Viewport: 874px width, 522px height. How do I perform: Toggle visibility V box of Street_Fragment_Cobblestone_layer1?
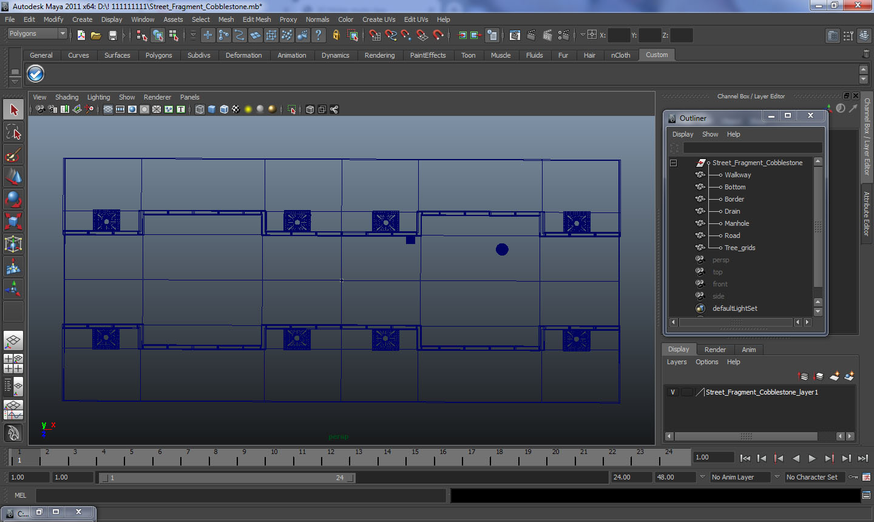[x=672, y=392]
